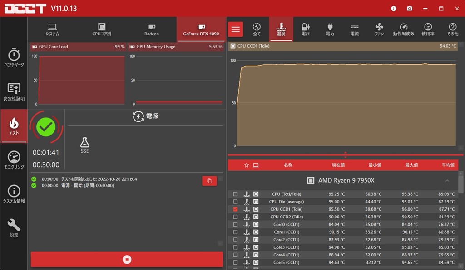Viewport: 465px width, 270px height.
Task: Switch to the CPUコア別 tab
Action: [x=102, y=29]
